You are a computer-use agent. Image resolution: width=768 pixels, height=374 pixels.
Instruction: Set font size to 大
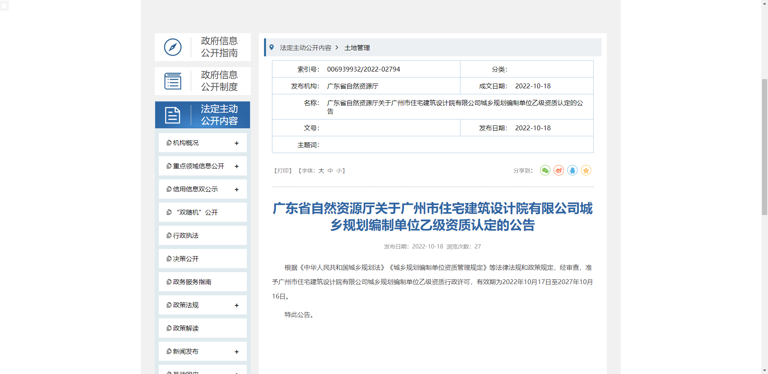point(321,171)
